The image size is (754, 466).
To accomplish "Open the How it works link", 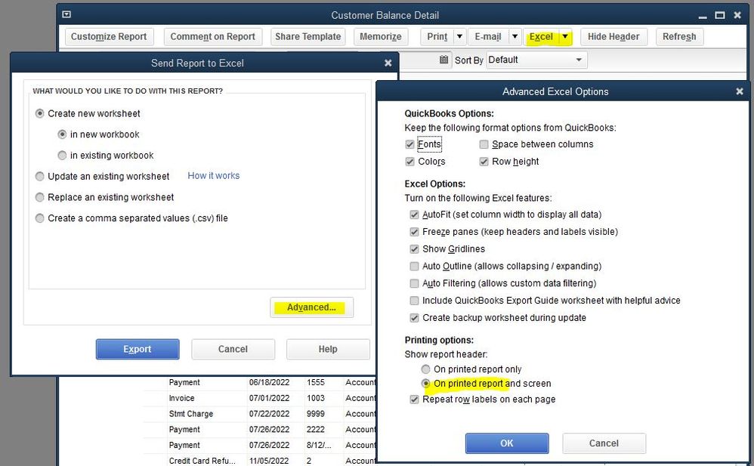I will [x=214, y=175].
